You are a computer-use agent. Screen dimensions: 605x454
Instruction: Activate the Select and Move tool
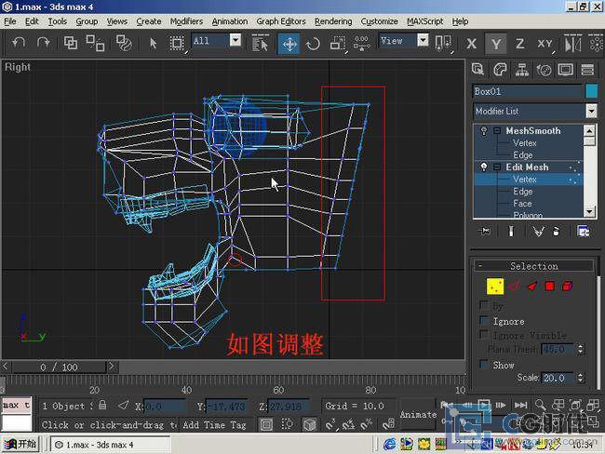(x=289, y=44)
